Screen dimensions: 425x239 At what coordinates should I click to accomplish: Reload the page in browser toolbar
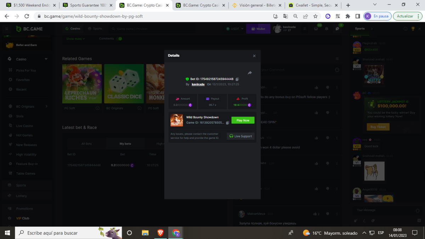pos(27,16)
